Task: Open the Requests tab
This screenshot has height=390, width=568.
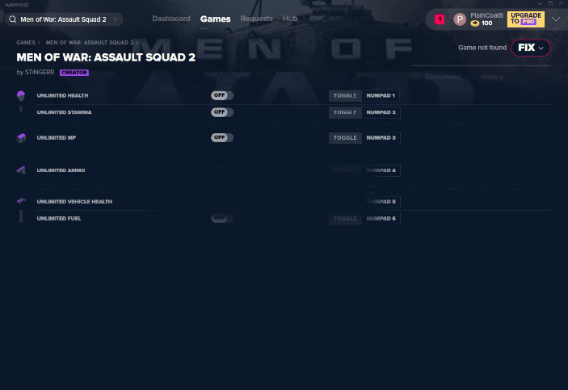Action: [256, 19]
